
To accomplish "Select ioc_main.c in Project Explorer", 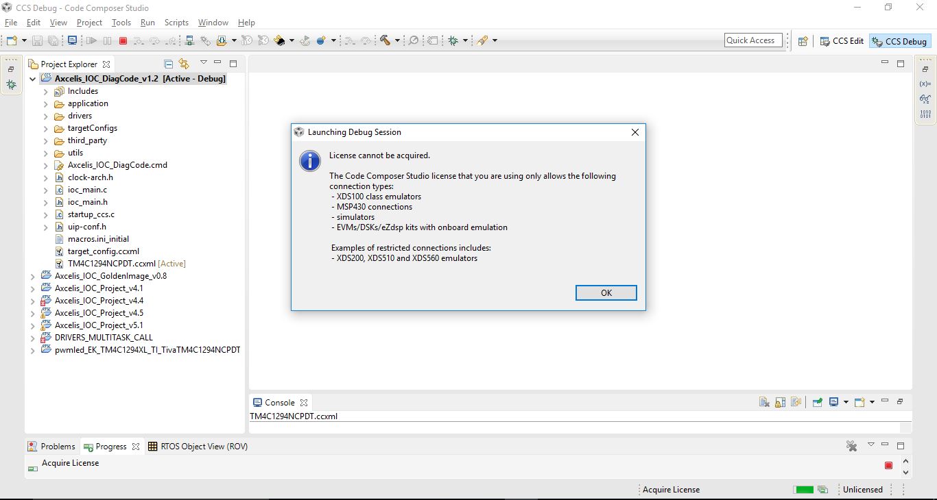I will [x=87, y=190].
